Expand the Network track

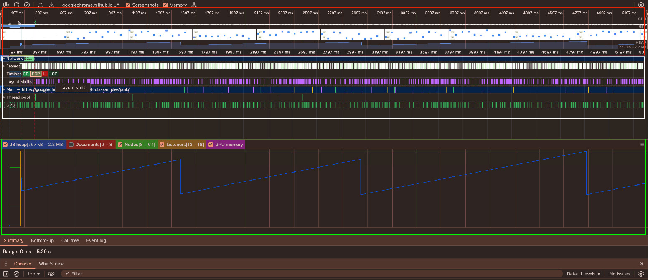[4, 59]
